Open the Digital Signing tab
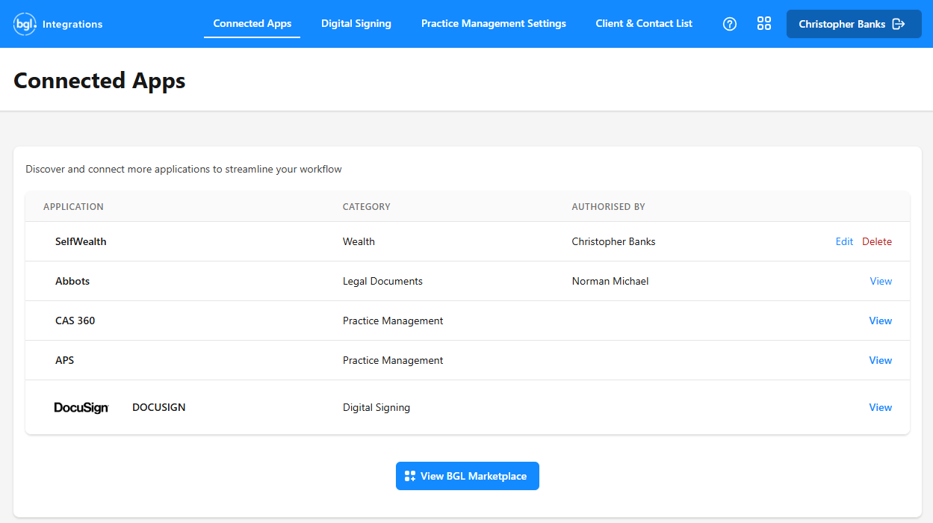The image size is (933, 523). 356,24
